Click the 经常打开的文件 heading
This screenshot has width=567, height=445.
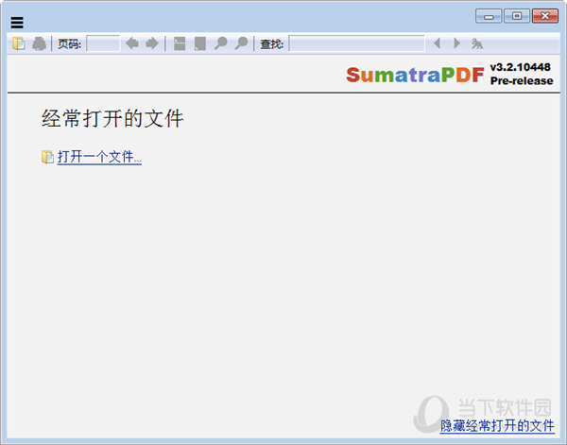coord(112,118)
